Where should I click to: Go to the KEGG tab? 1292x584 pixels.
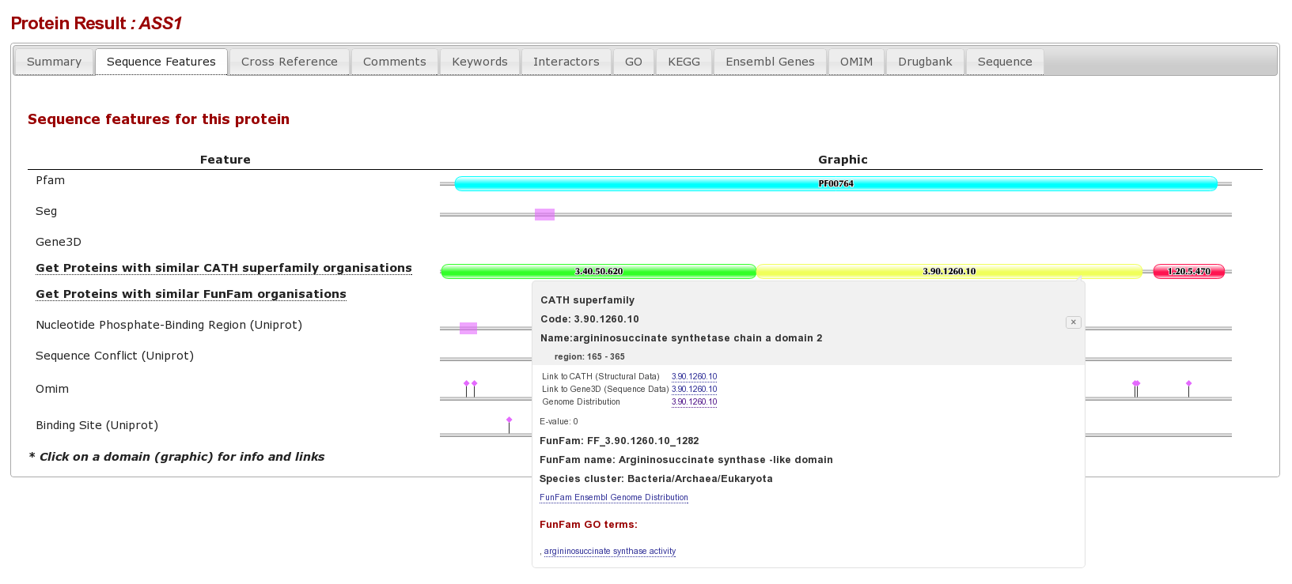(x=684, y=62)
